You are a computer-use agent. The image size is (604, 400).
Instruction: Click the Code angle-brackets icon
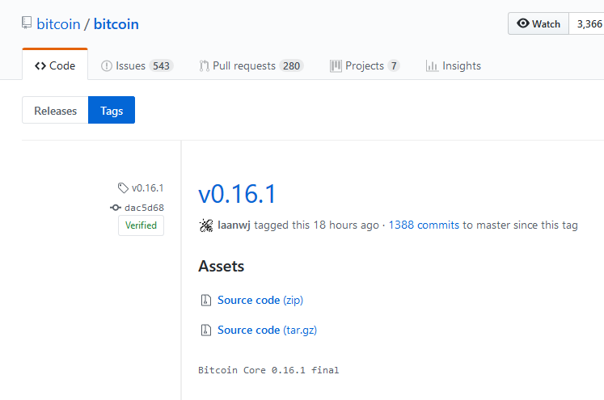(40, 65)
